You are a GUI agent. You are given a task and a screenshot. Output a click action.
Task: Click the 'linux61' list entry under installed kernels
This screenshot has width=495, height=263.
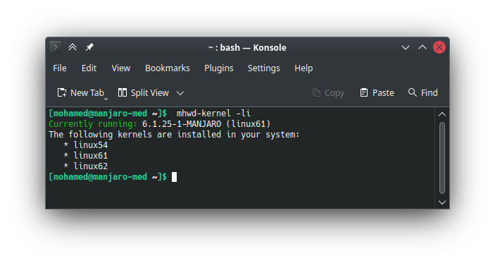tap(91, 156)
